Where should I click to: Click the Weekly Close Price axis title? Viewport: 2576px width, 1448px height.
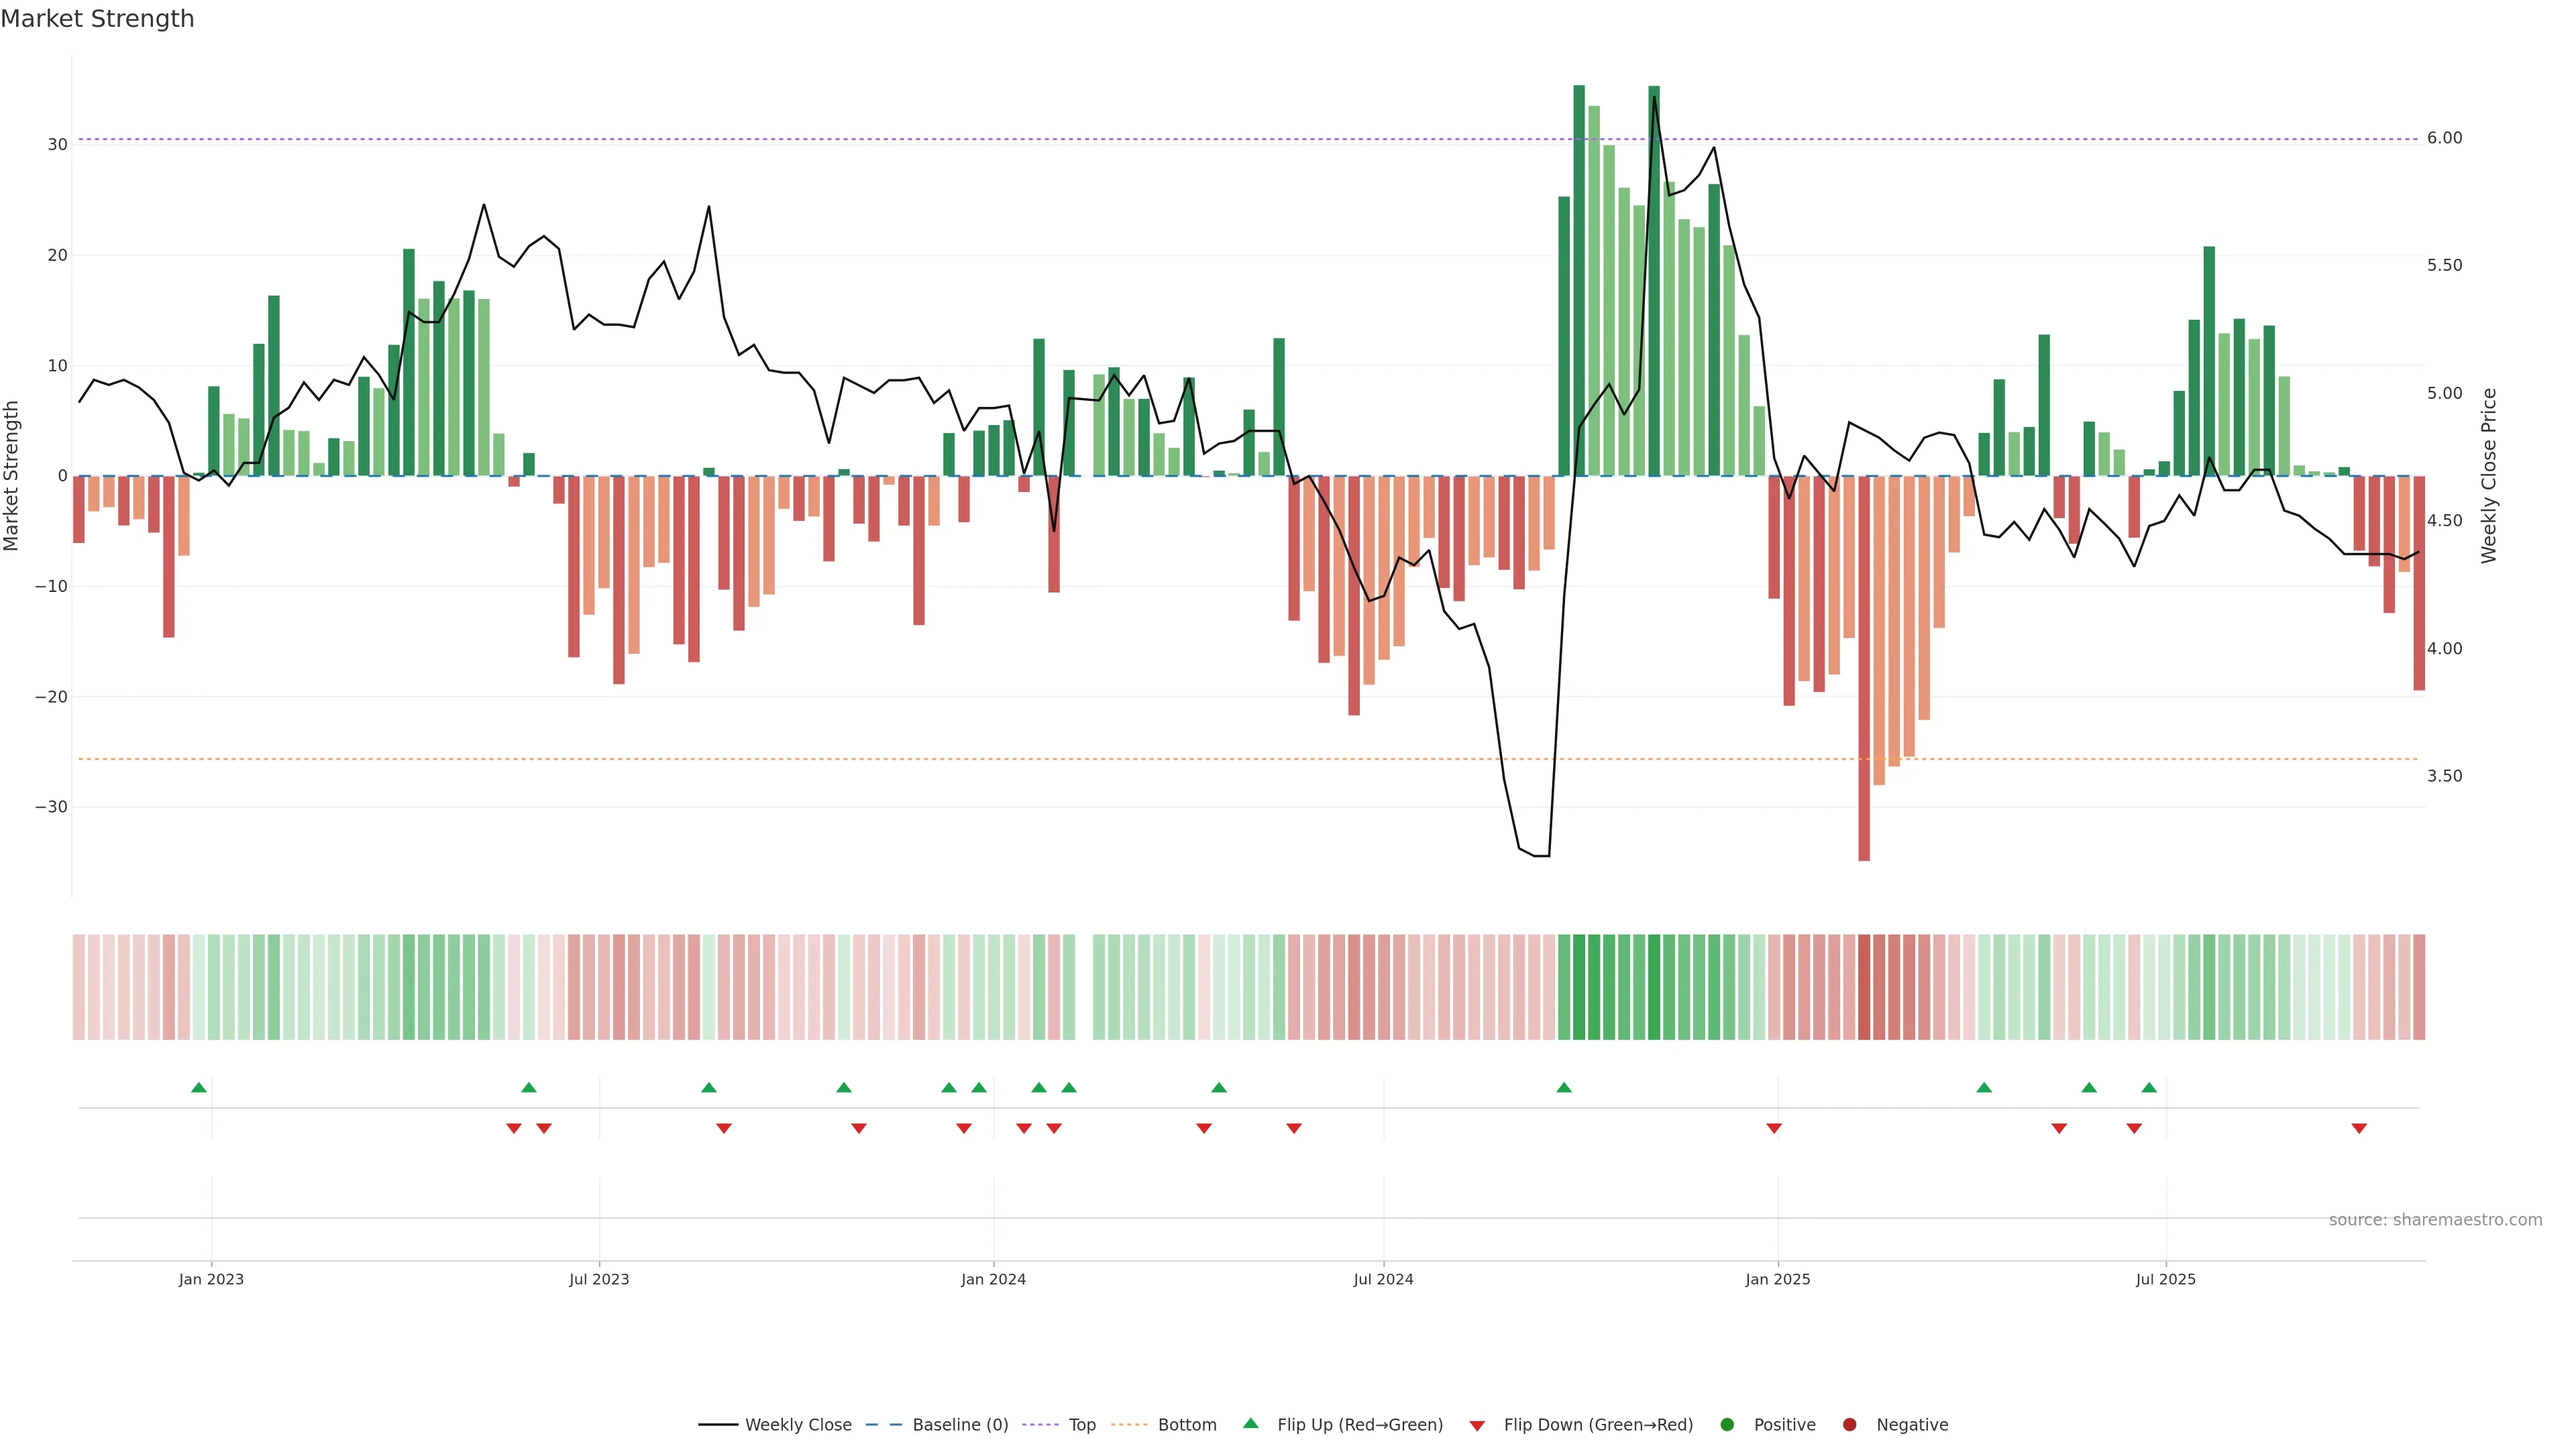pos(2489,476)
